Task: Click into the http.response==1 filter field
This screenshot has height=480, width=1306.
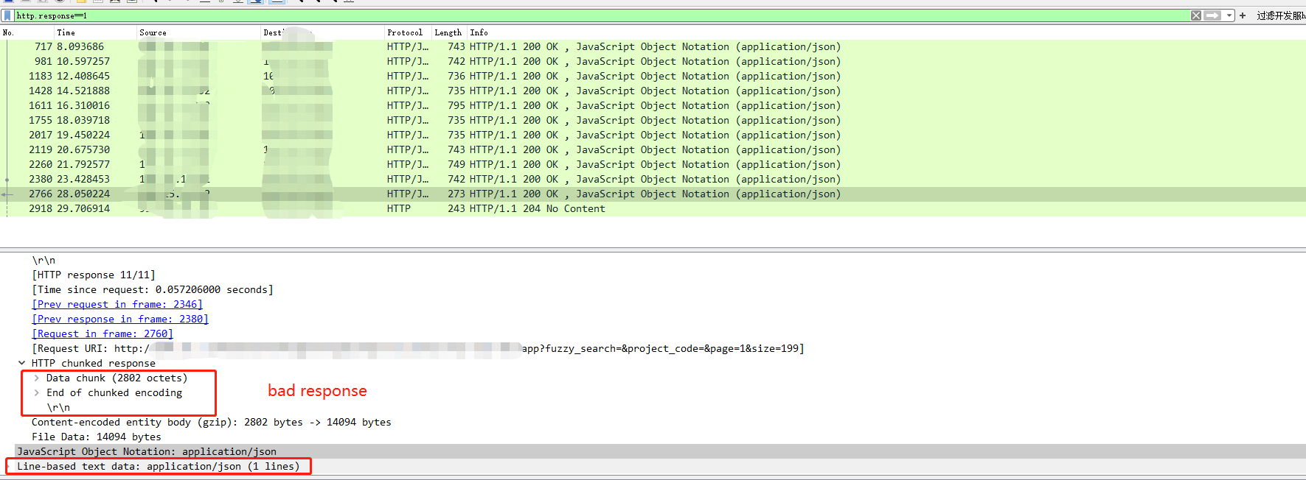Action: pyautogui.click(x=601, y=15)
